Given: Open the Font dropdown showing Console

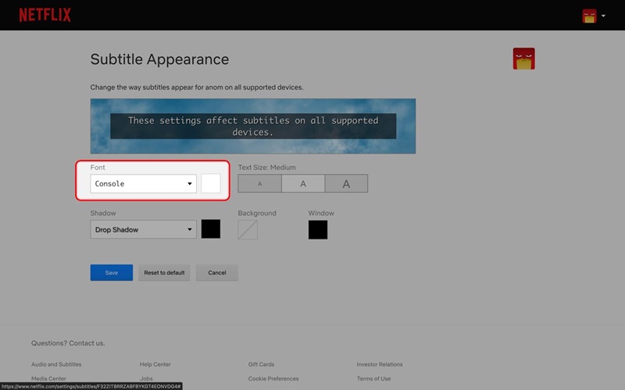Looking at the screenshot, I should (x=143, y=184).
